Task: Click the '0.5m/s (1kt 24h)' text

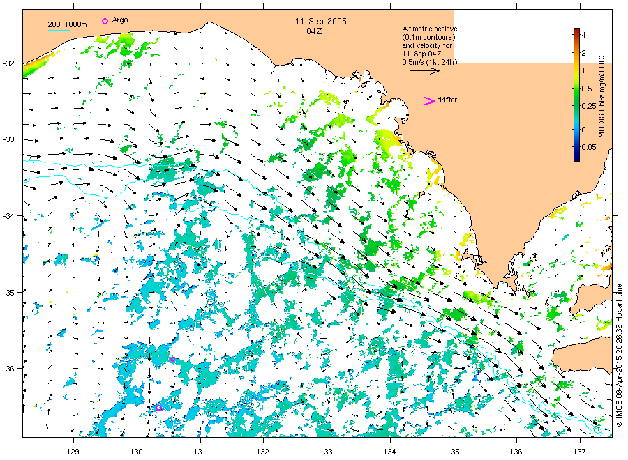Action: pyautogui.click(x=429, y=62)
